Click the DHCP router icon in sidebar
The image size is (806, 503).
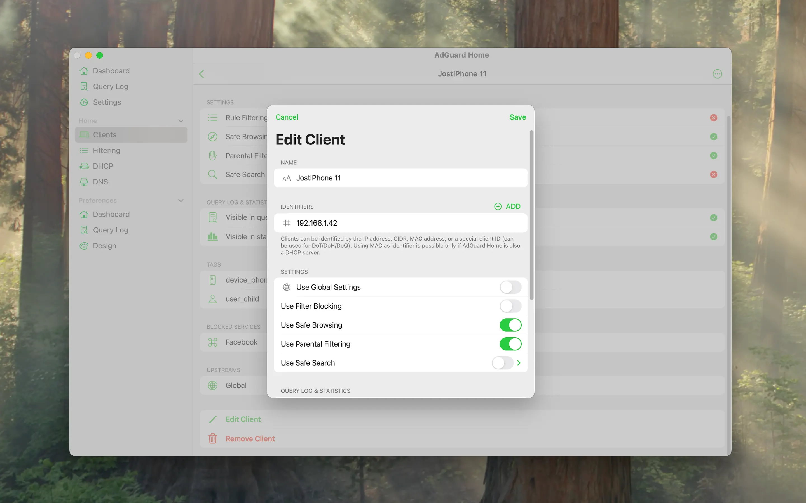coord(84,166)
